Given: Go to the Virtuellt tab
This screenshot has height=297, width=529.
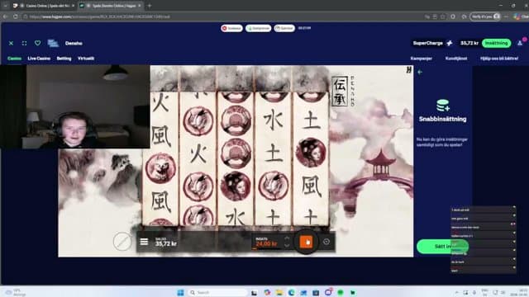Looking at the screenshot, I should coord(86,59).
